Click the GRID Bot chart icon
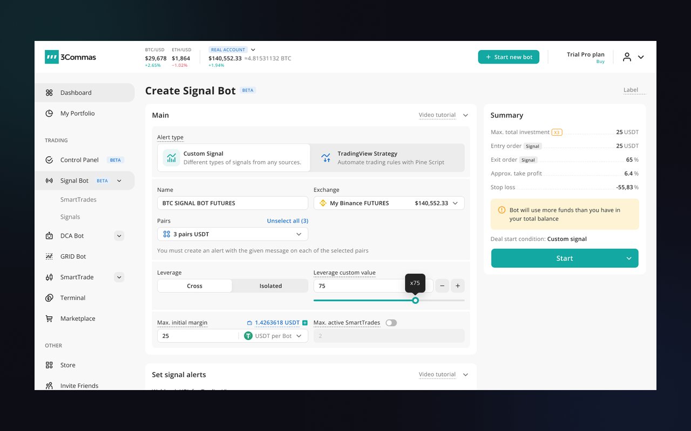 [x=49, y=256]
